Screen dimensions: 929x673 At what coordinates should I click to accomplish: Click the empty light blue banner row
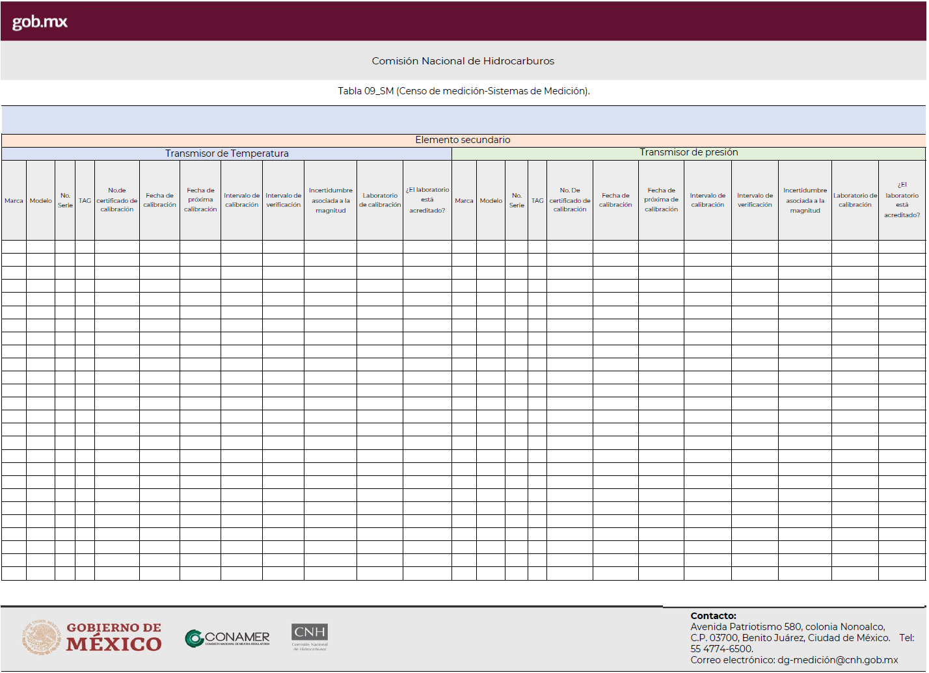coord(463,120)
